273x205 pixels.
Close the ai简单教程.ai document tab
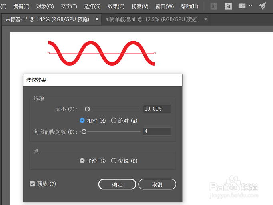tap(205, 19)
